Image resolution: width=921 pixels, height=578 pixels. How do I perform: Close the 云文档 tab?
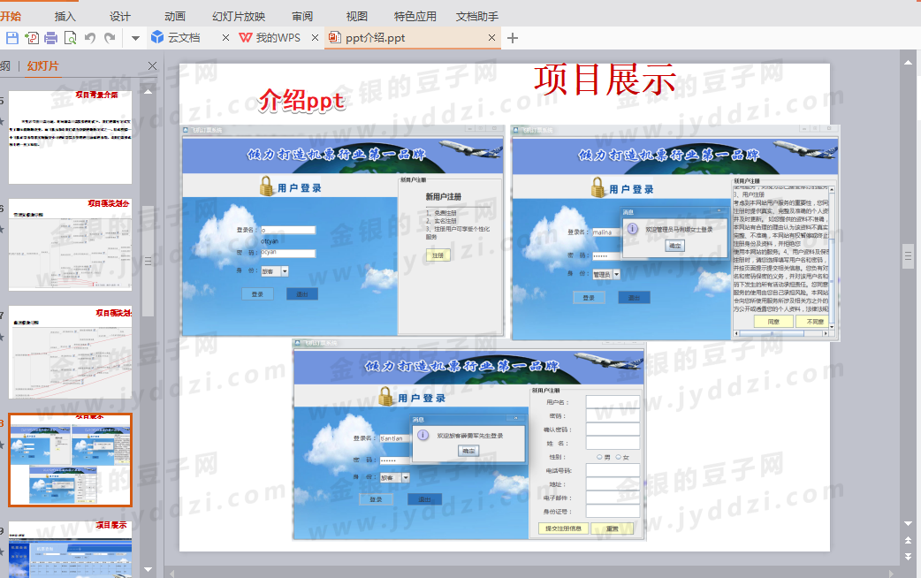click(225, 38)
